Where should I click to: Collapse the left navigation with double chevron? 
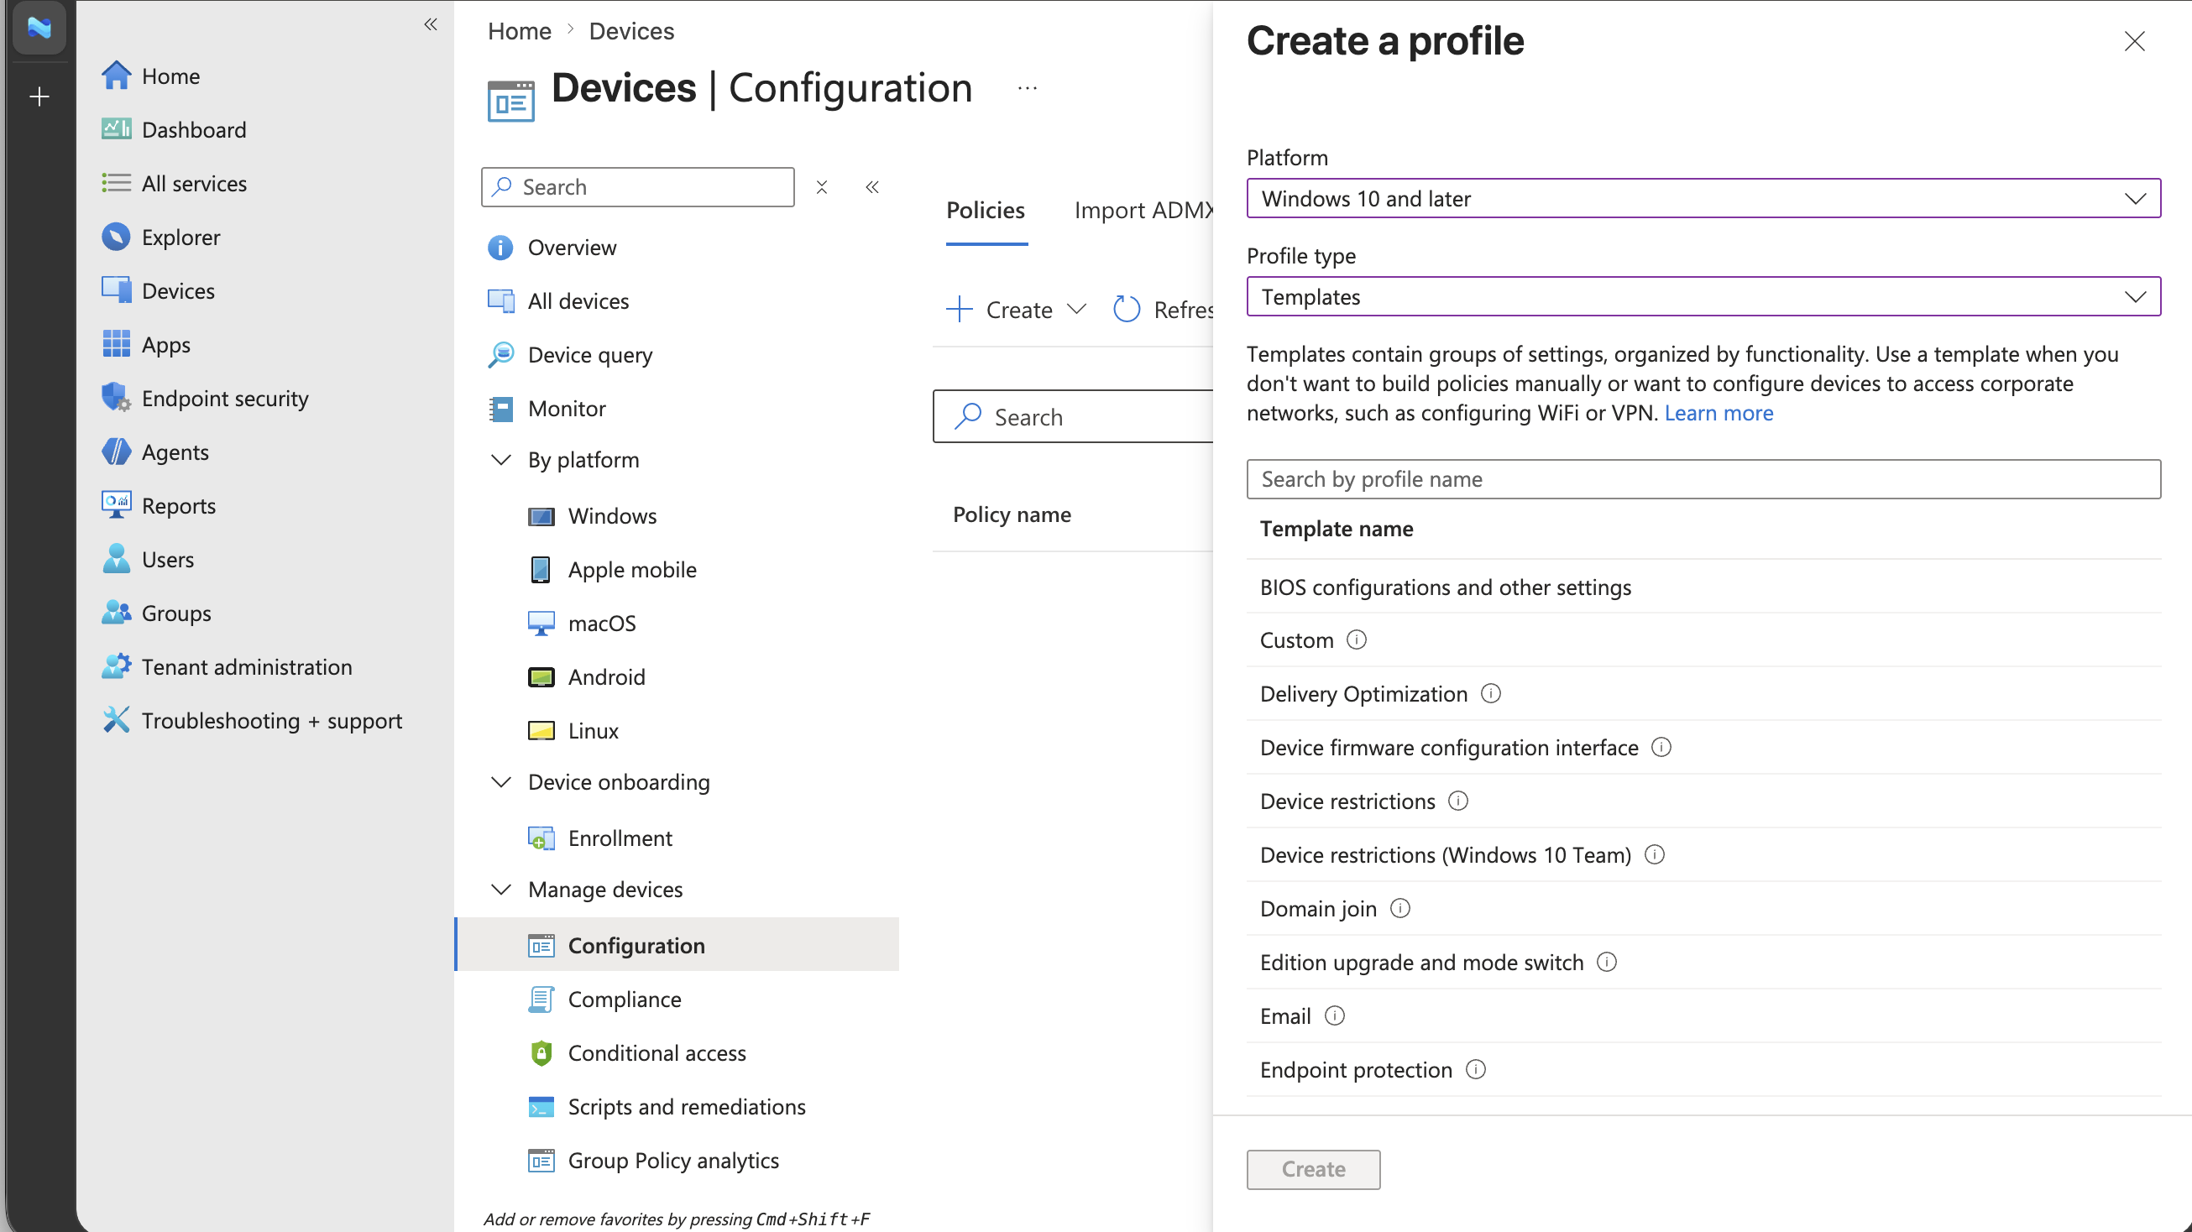431,23
